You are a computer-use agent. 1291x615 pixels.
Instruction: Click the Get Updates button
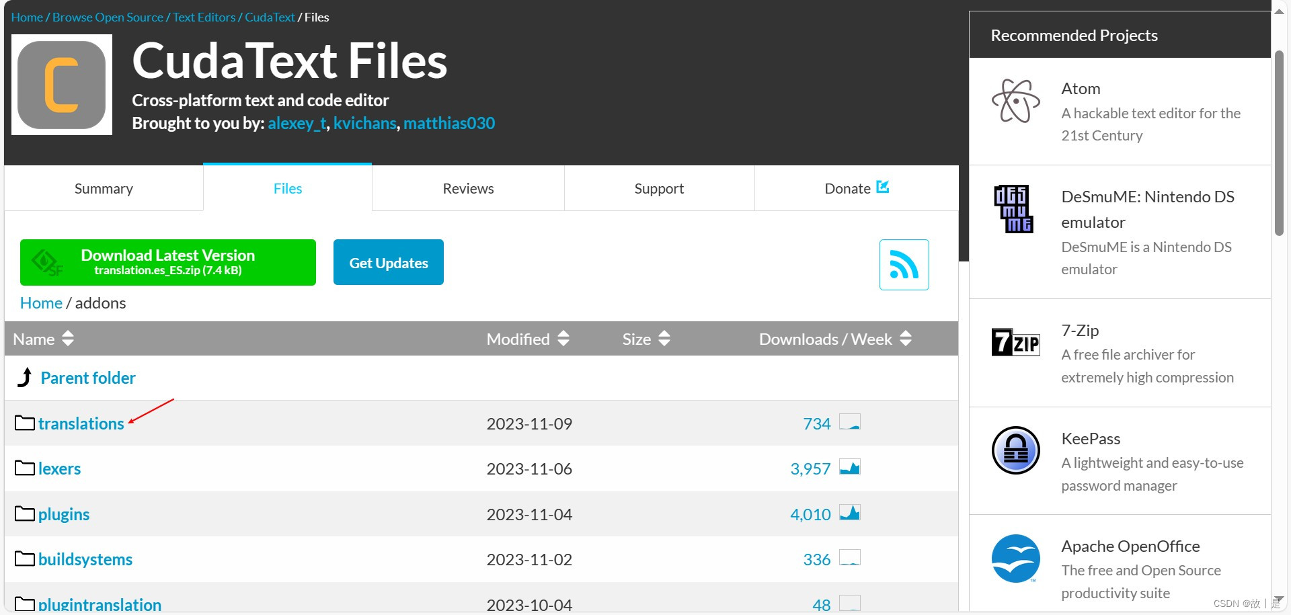(x=389, y=262)
